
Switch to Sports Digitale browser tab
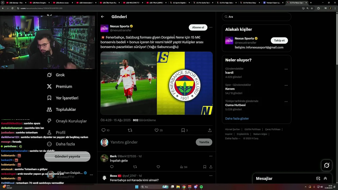(x=180, y=3)
